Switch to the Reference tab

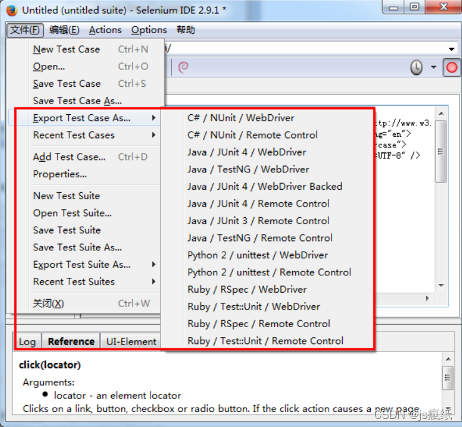pos(71,341)
